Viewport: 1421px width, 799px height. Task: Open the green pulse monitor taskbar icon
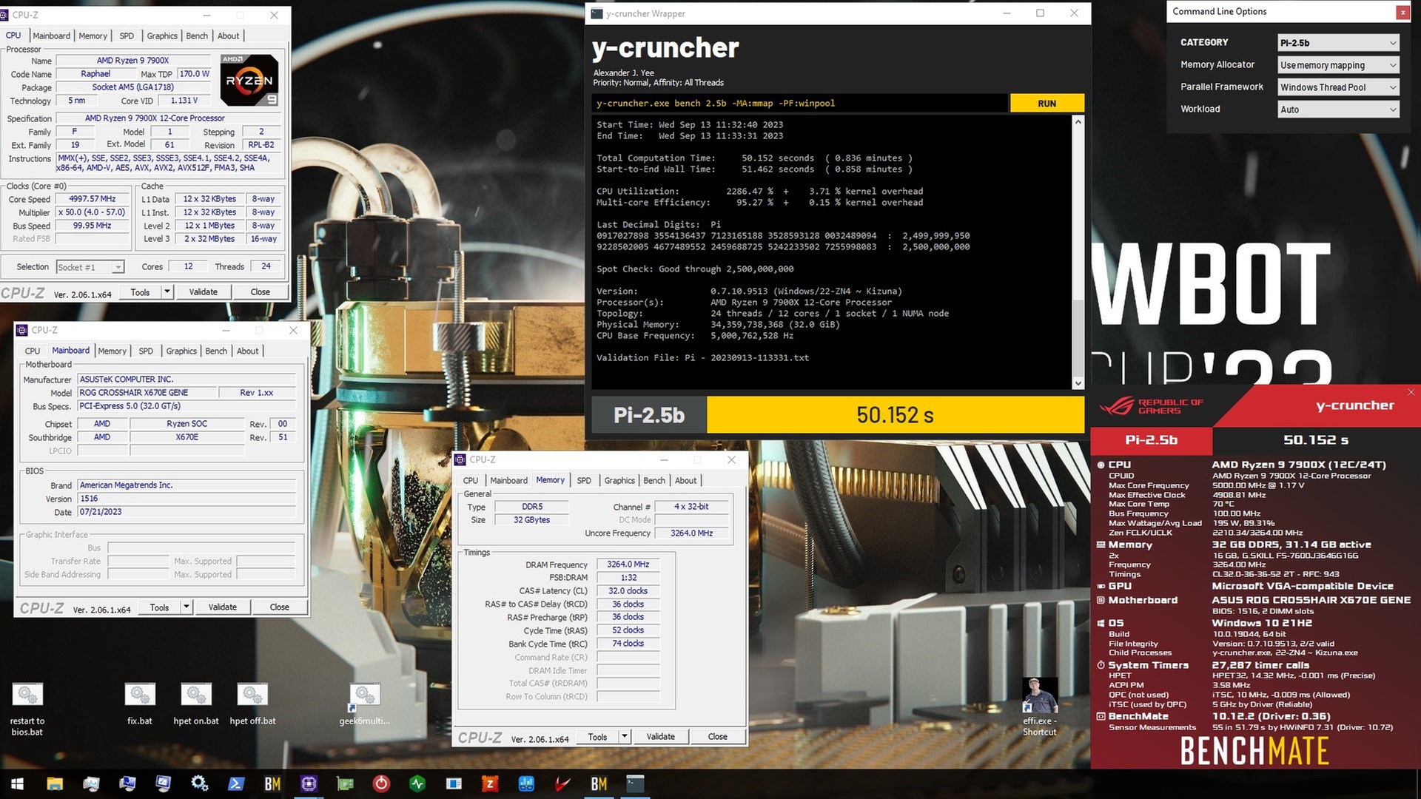click(417, 783)
